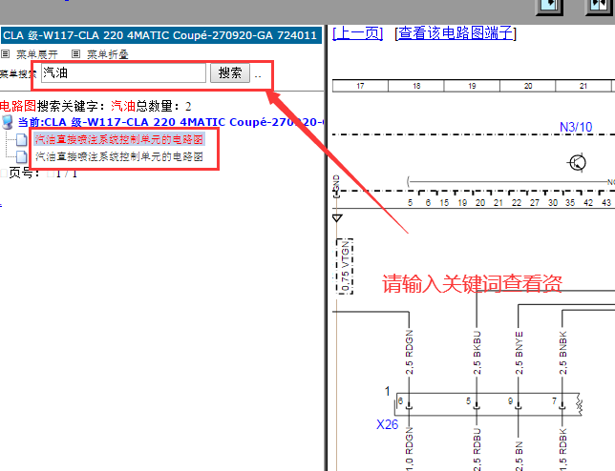Click the 2,5 RDGN wire label
Screen dimensions: 615x471
(409, 352)
